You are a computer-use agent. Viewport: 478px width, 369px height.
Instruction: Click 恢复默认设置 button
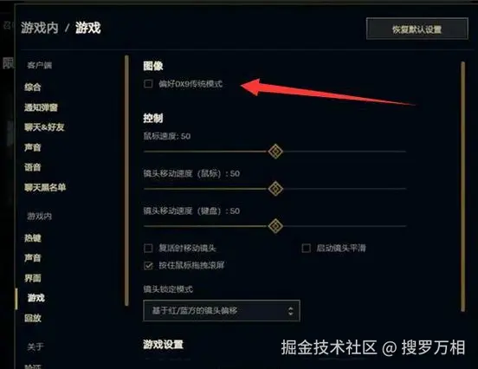coord(417,29)
